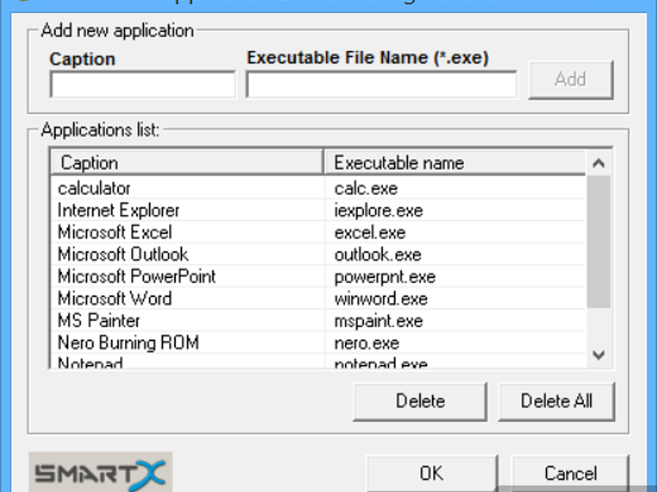The width and height of the screenshot is (657, 492).
Task: Select the Nero Burning ROM entry
Action: [318, 343]
